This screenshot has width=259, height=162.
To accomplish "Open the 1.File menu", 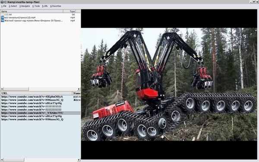I will 4,6.
